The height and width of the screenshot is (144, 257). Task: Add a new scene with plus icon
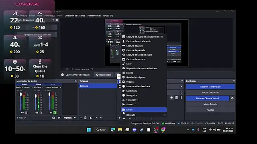pyautogui.click(x=81, y=118)
